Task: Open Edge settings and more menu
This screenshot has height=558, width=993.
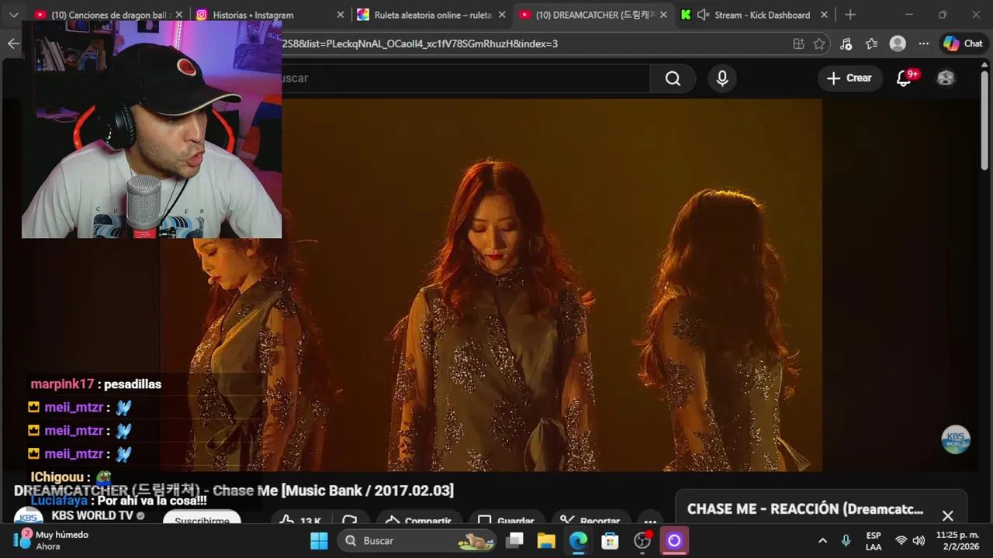Action: [923, 44]
